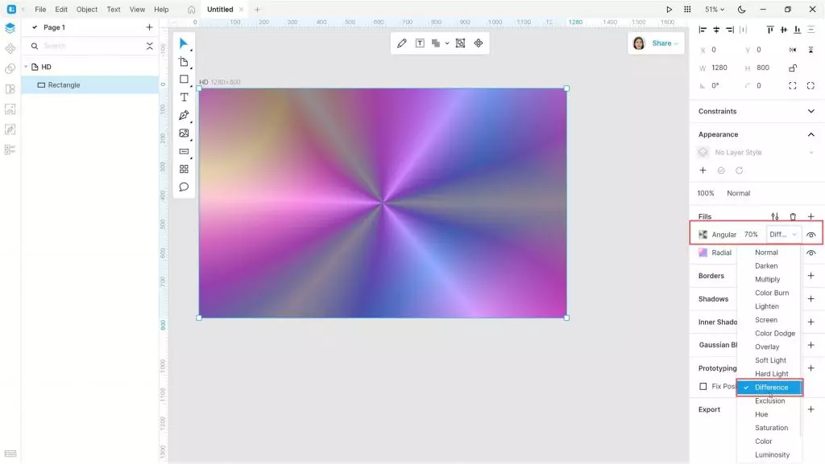
Task: Go to home icon next to Help
Action: [x=192, y=10]
